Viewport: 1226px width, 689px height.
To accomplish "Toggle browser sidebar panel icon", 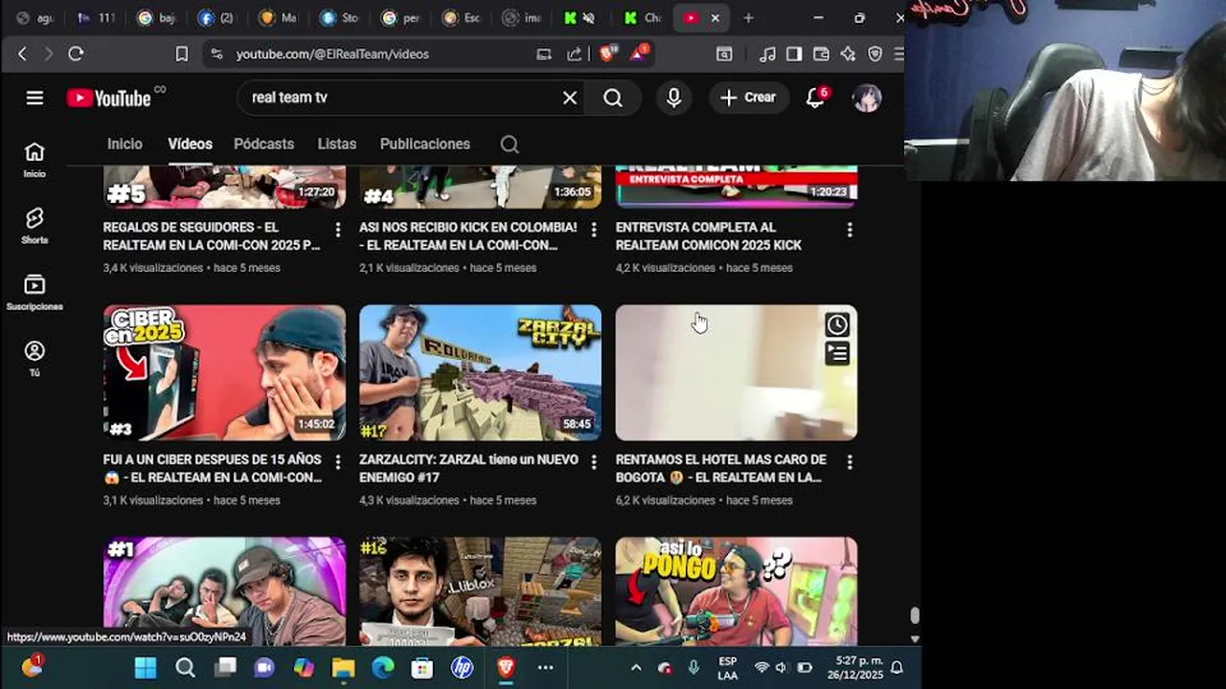I will [x=794, y=55].
